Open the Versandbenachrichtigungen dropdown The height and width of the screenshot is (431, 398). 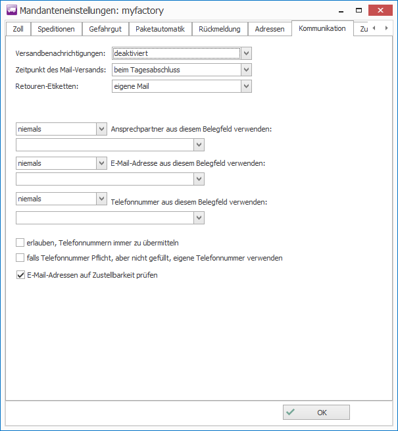(x=246, y=53)
